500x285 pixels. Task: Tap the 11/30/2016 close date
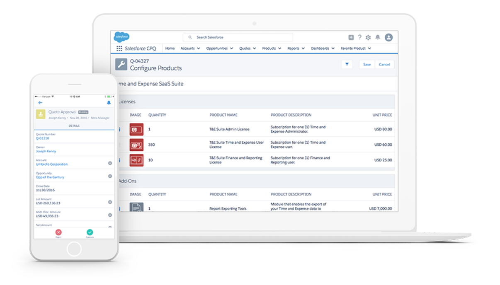click(45, 190)
